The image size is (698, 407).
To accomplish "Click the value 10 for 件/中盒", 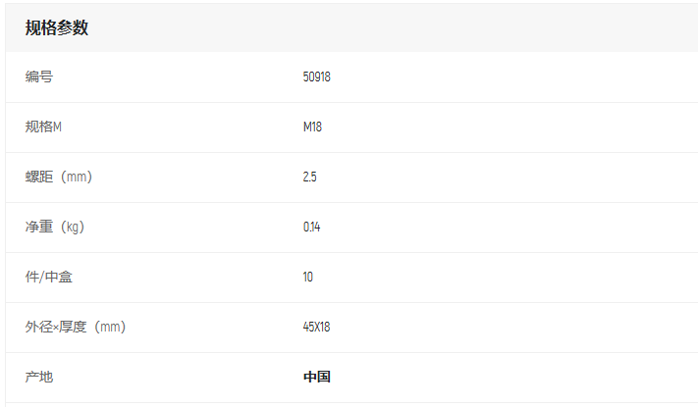I will pyautogui.click(x=307, y=278).
